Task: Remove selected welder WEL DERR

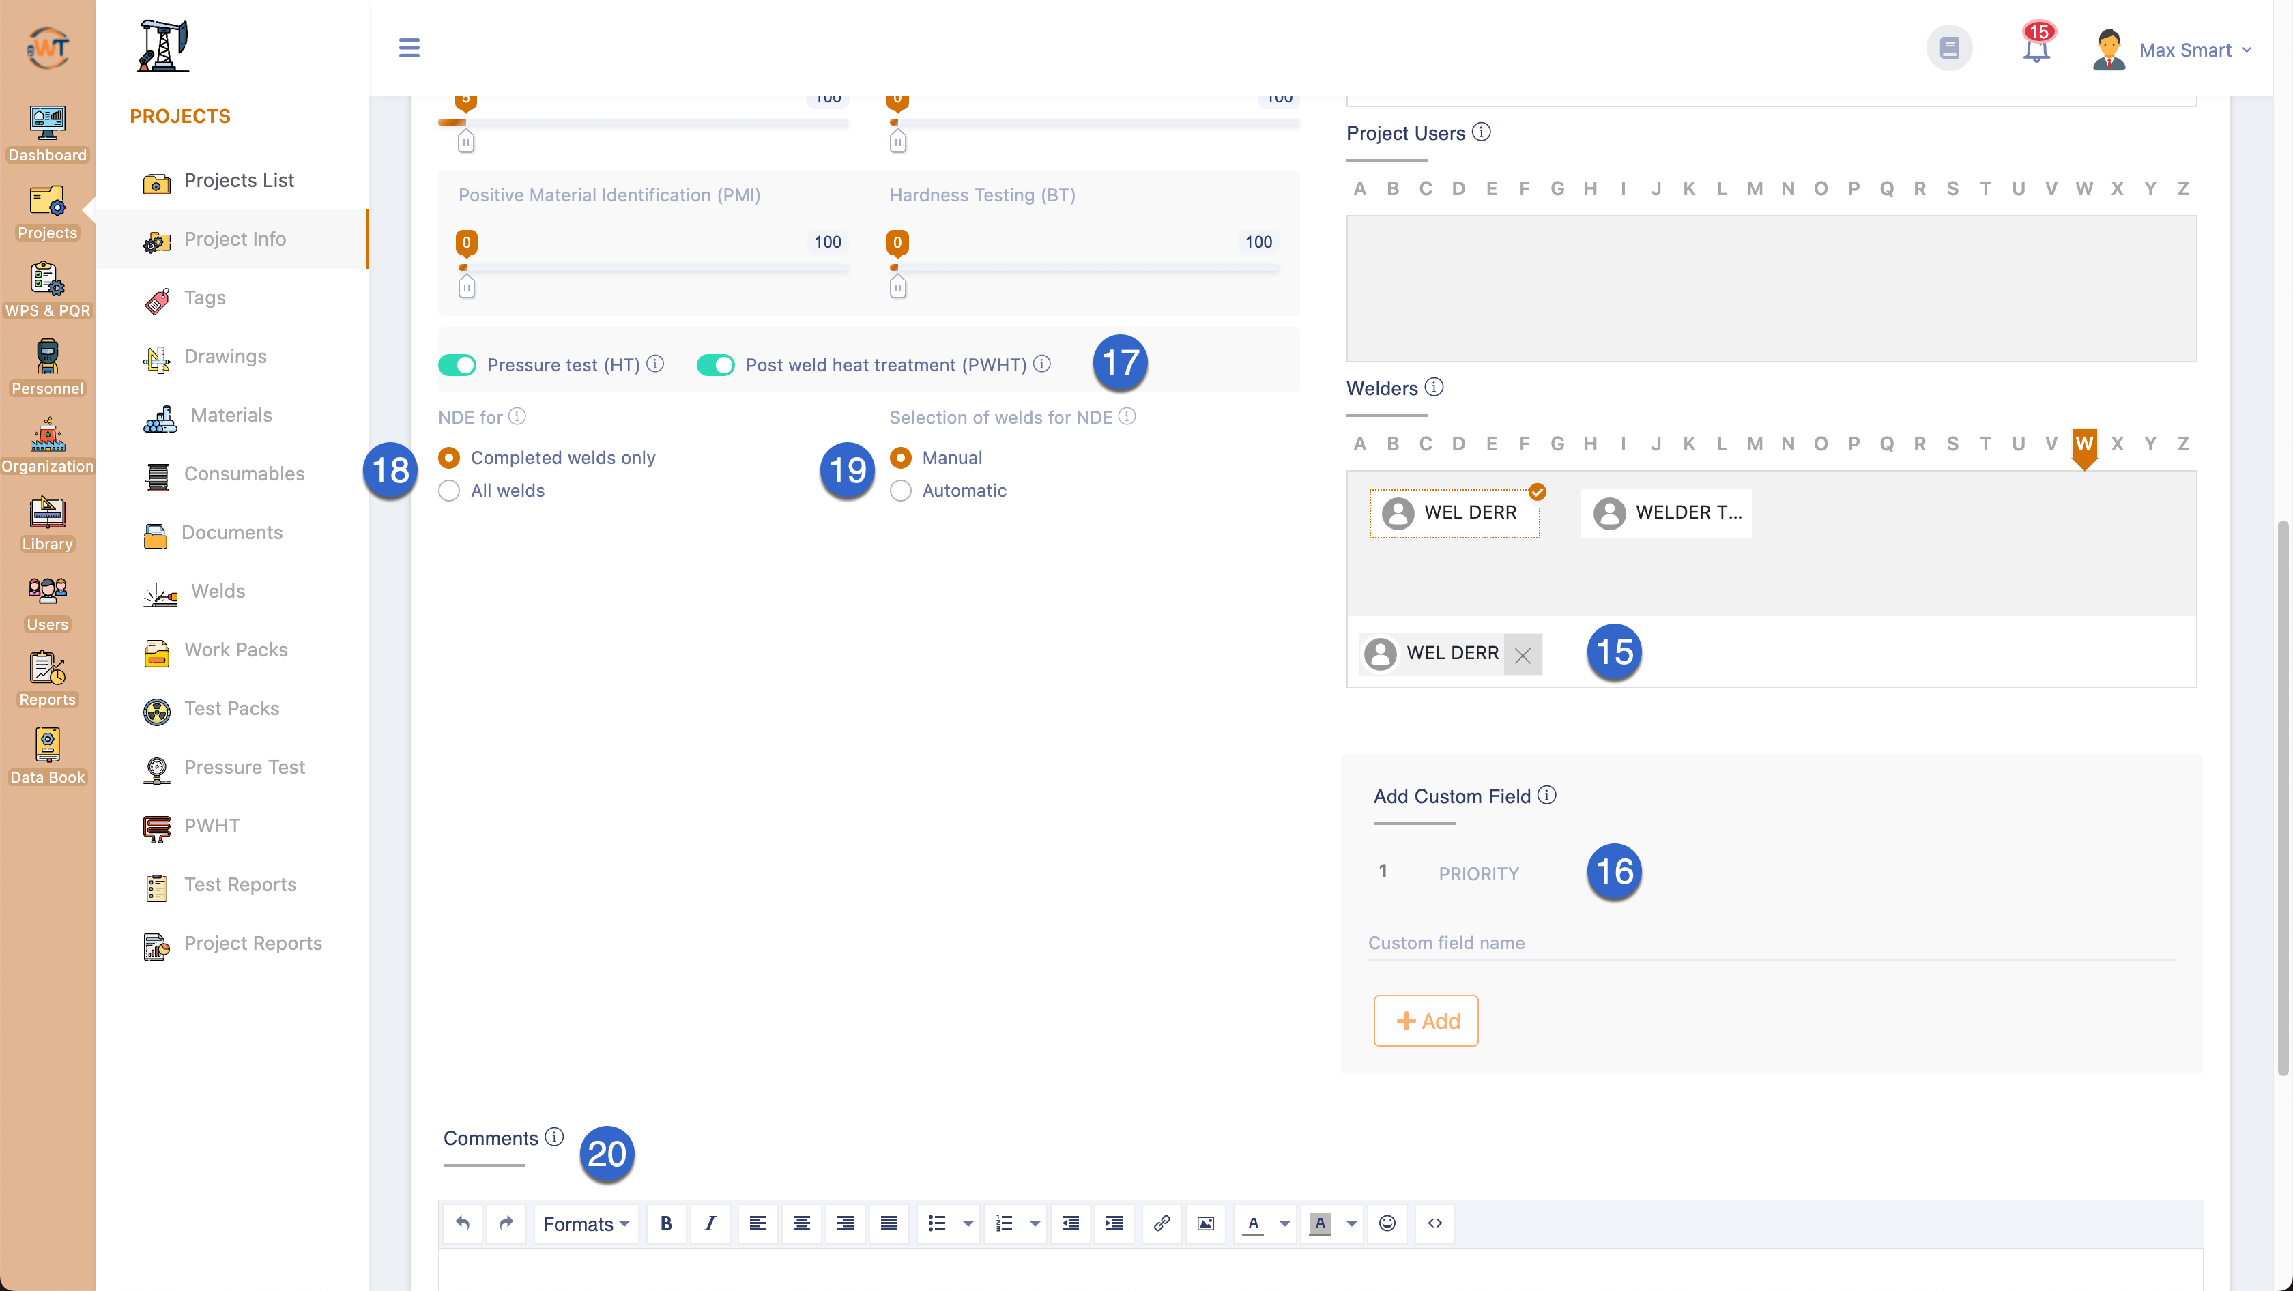Action: [x=1522, y=654]
